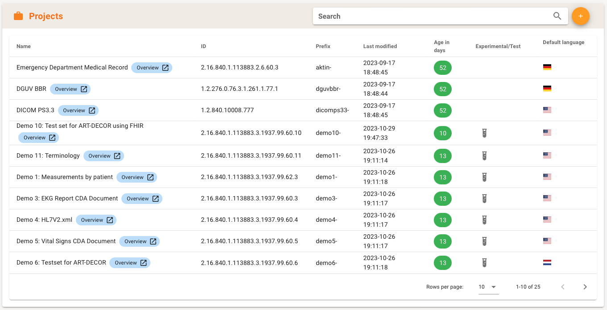Screen dimensions: 607x310
Task: Click experimental flask icon for Demo 11 row
Action: 484,156
